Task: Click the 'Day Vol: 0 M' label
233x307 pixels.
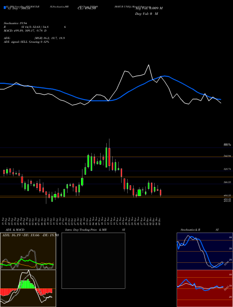Action: (x=146, y=14)
